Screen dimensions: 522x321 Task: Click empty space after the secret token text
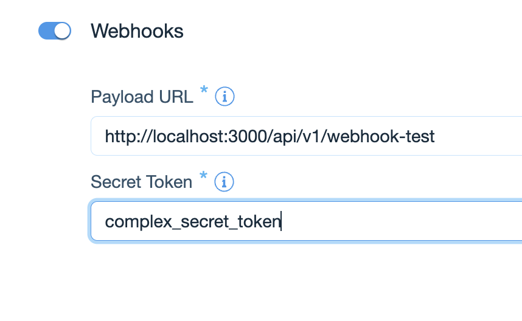pos(395,221)
